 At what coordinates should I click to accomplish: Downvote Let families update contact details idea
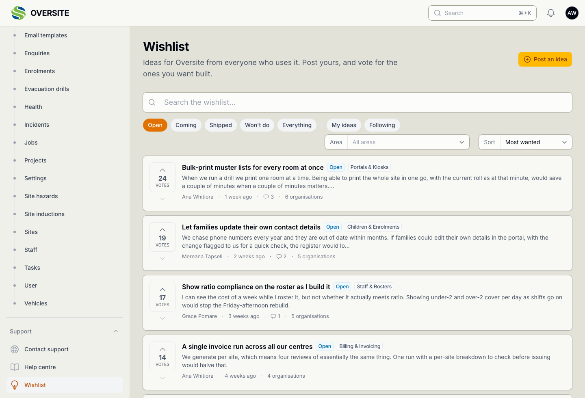coord(162,259)
